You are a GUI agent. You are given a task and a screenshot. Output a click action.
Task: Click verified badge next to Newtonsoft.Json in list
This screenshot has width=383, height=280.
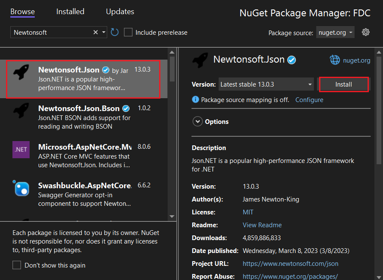point(106,70)
